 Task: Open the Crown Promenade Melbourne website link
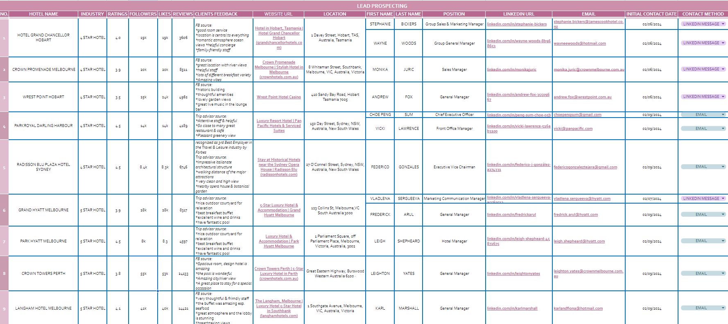[279, 70]
